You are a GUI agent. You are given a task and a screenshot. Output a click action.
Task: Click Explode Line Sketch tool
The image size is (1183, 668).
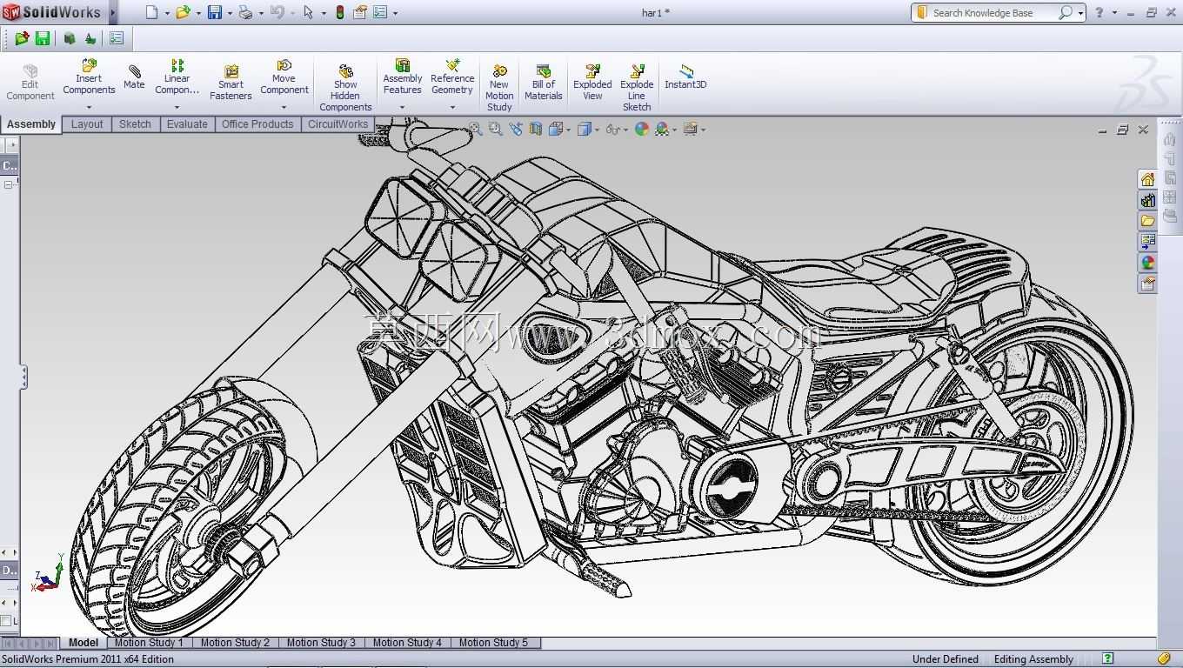click(637, 88)
